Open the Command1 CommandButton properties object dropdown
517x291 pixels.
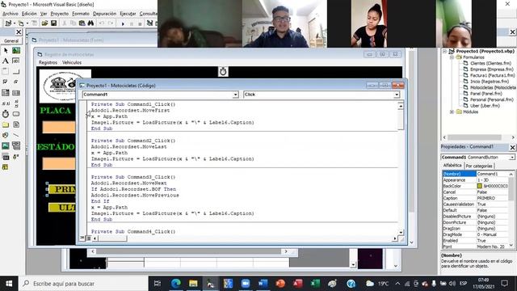(x=511, y=158)
